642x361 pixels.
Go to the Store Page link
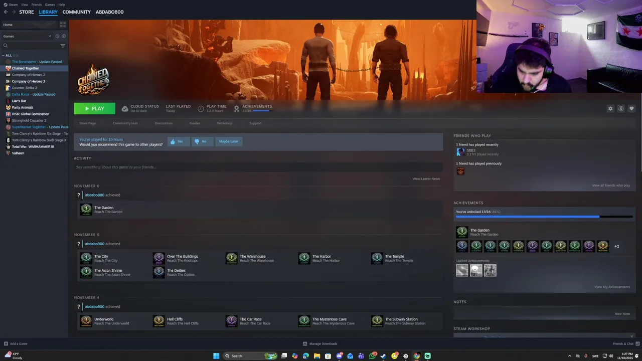click(88, 123)
